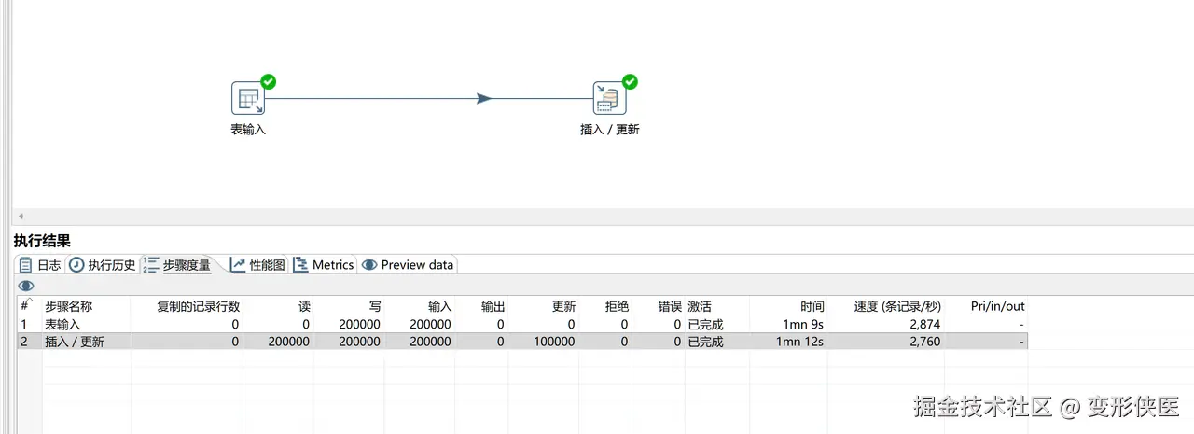Sort by the # column header
The height and width of the screenshot is (434, 1194).
pos(29,306)
